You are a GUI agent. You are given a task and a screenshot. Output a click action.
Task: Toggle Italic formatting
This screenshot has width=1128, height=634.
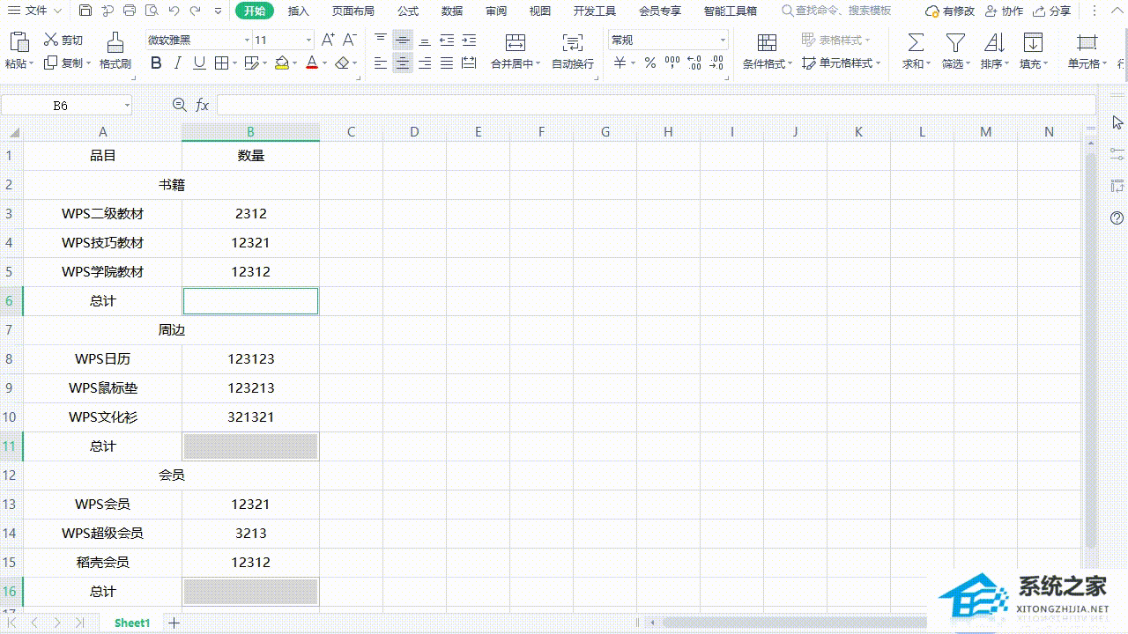[x=178, y=63]
